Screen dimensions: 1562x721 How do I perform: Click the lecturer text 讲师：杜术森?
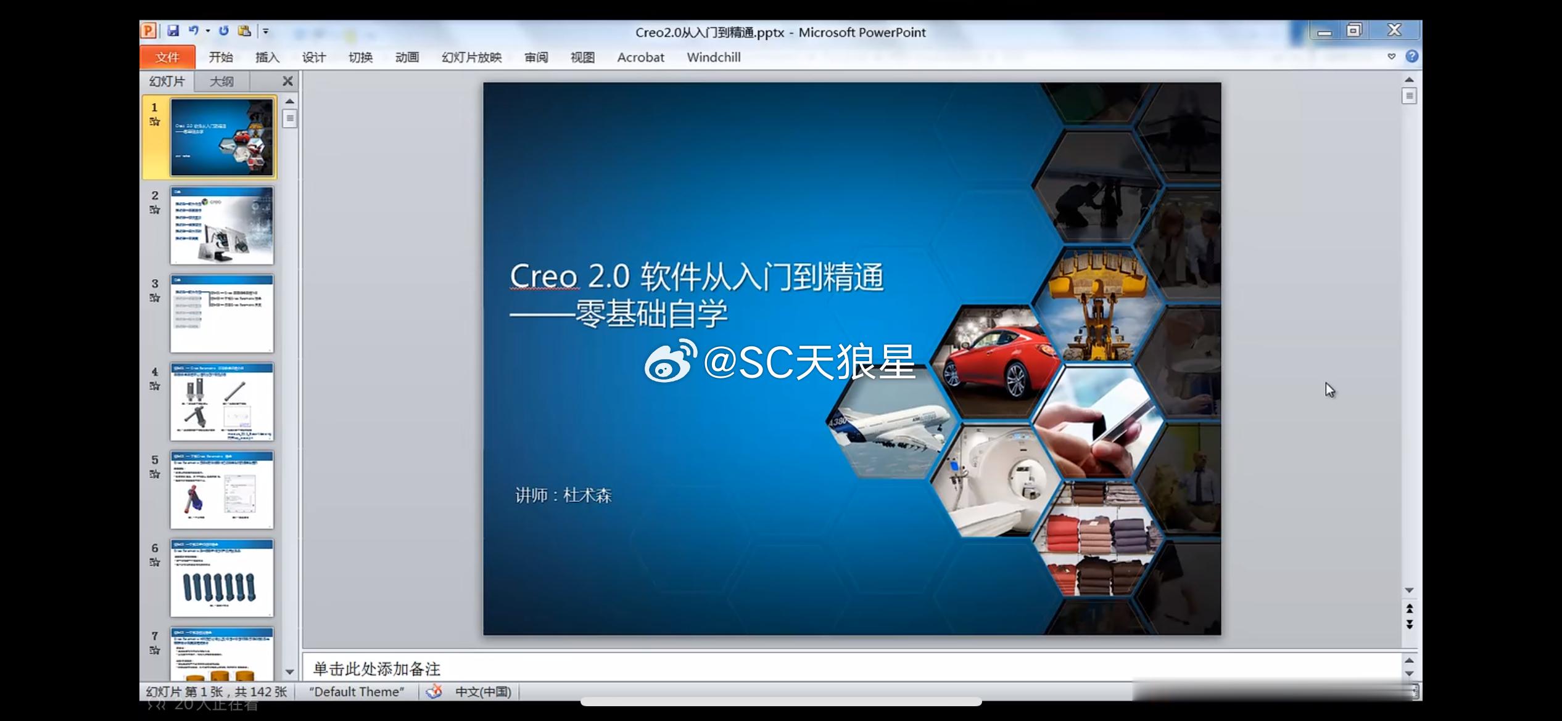point(563,495)
